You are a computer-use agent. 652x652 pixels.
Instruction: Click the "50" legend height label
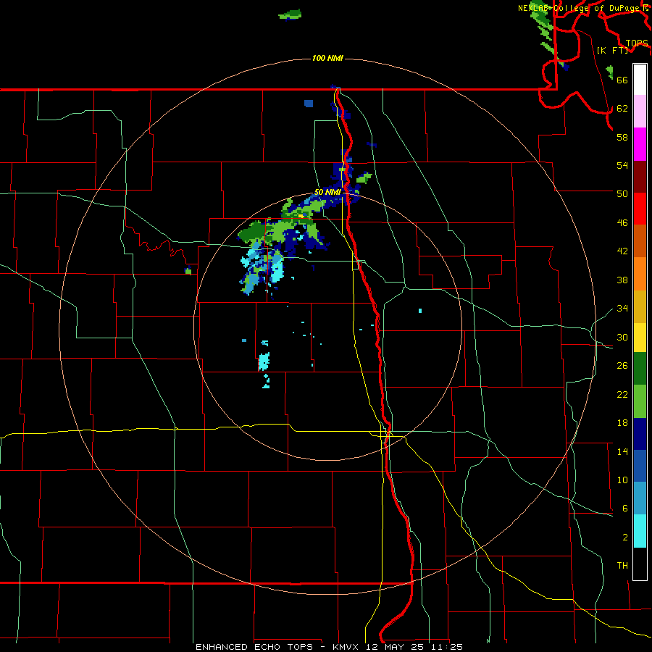coord(622,193)
